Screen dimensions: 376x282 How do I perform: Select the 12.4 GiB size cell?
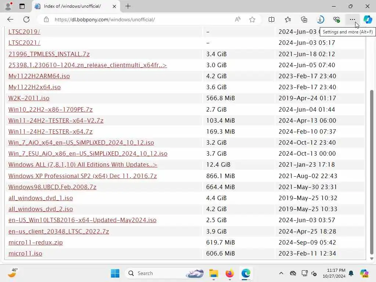coord(218,164)
